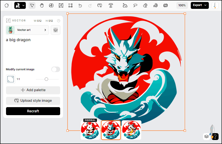Open the layers panel icon
The height and width of the screenshot is (144, 222).
206,137
